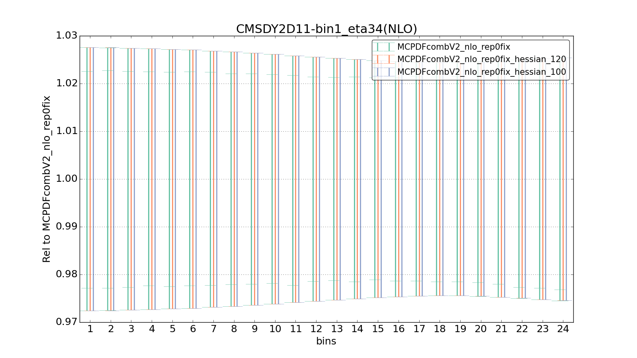Click x-axis tick label 21

point(502,329)
